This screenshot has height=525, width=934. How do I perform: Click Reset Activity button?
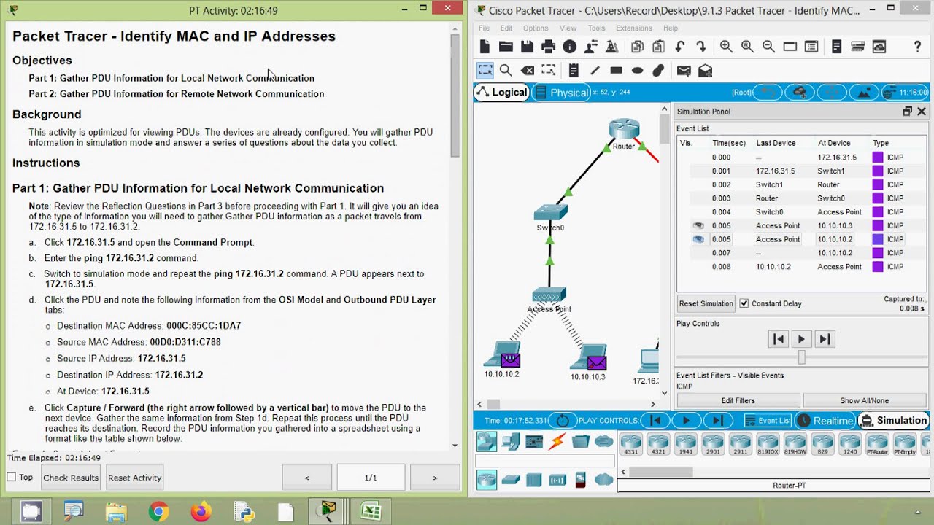134,478
